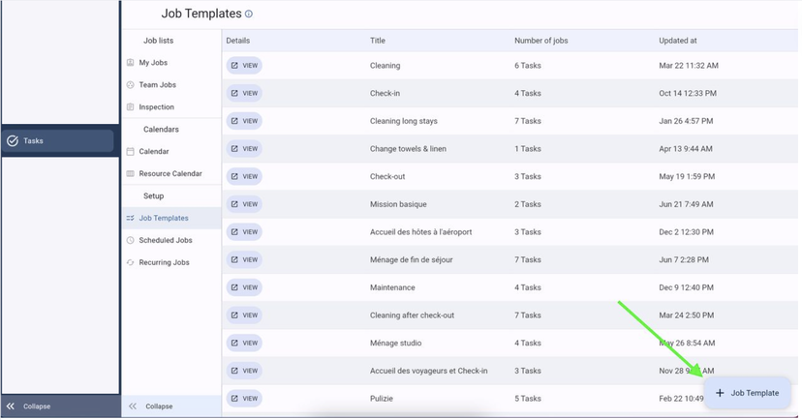
Task: Click the Tasks checkmark icon
Action: tap(13, 140)
